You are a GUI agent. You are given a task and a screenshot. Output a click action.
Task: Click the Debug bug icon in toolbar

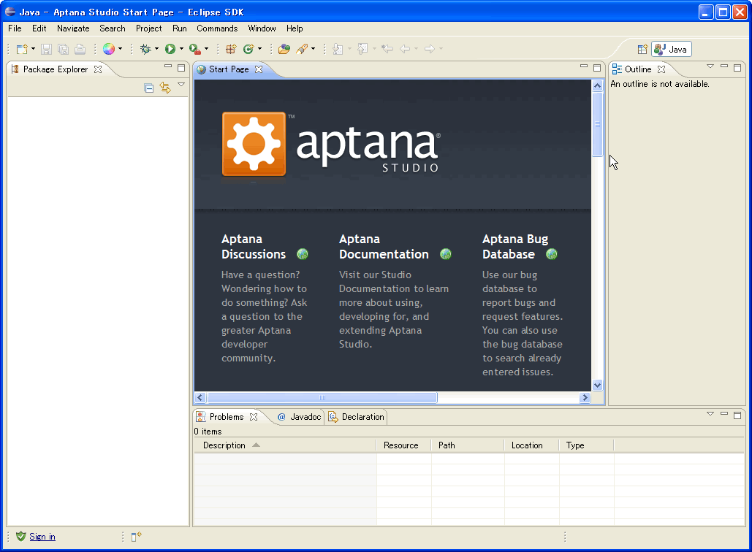(145, 49)
